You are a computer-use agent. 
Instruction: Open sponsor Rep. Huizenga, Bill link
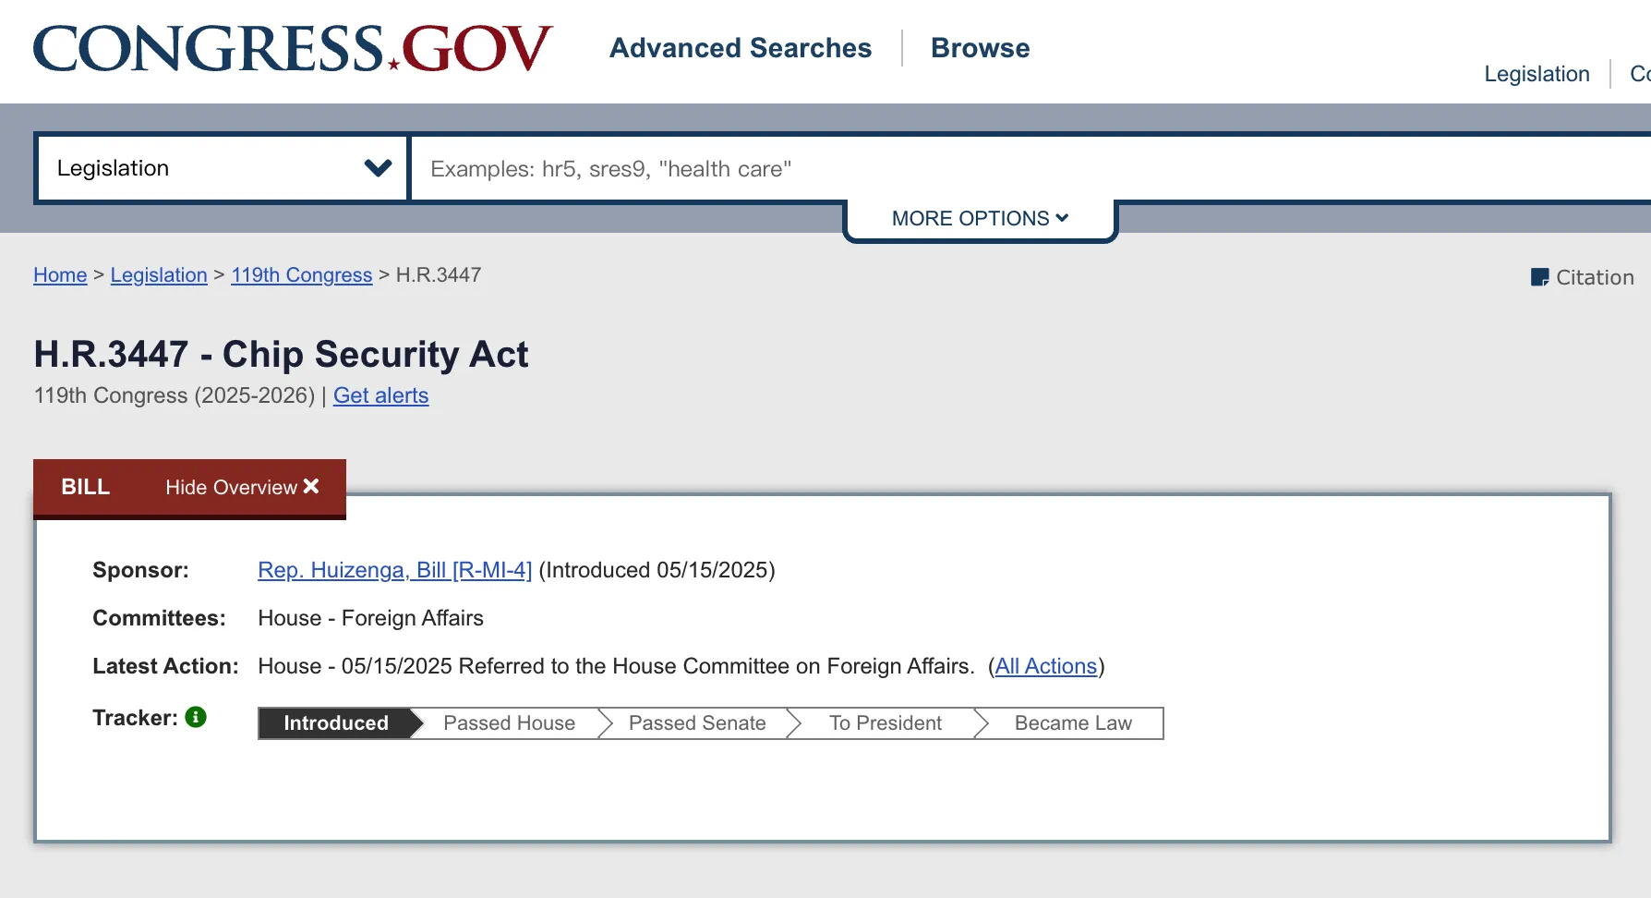pyautogui.click(x=394, y=570)
